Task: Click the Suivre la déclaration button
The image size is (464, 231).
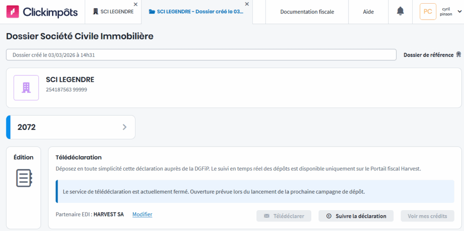Action: 356,216
